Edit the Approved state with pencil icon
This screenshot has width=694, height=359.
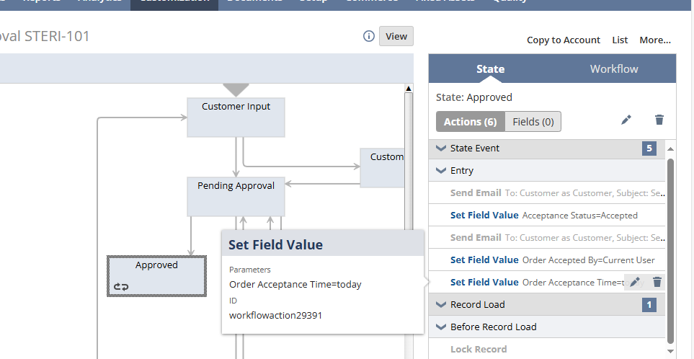626,120
